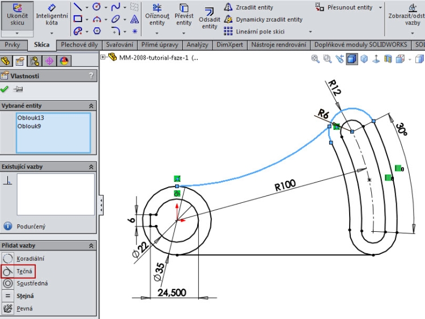Viewport: 425px width, 319px height.
Task: Click Dynamicky zrcadlit entity tool
Action: click(x=263, y=19)
